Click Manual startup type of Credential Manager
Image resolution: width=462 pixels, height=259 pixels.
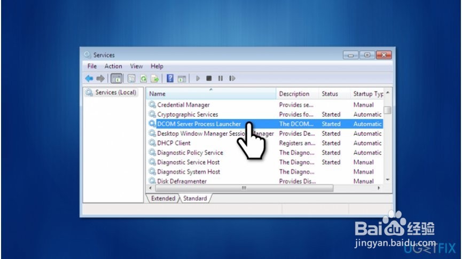(x=363, y=105)
